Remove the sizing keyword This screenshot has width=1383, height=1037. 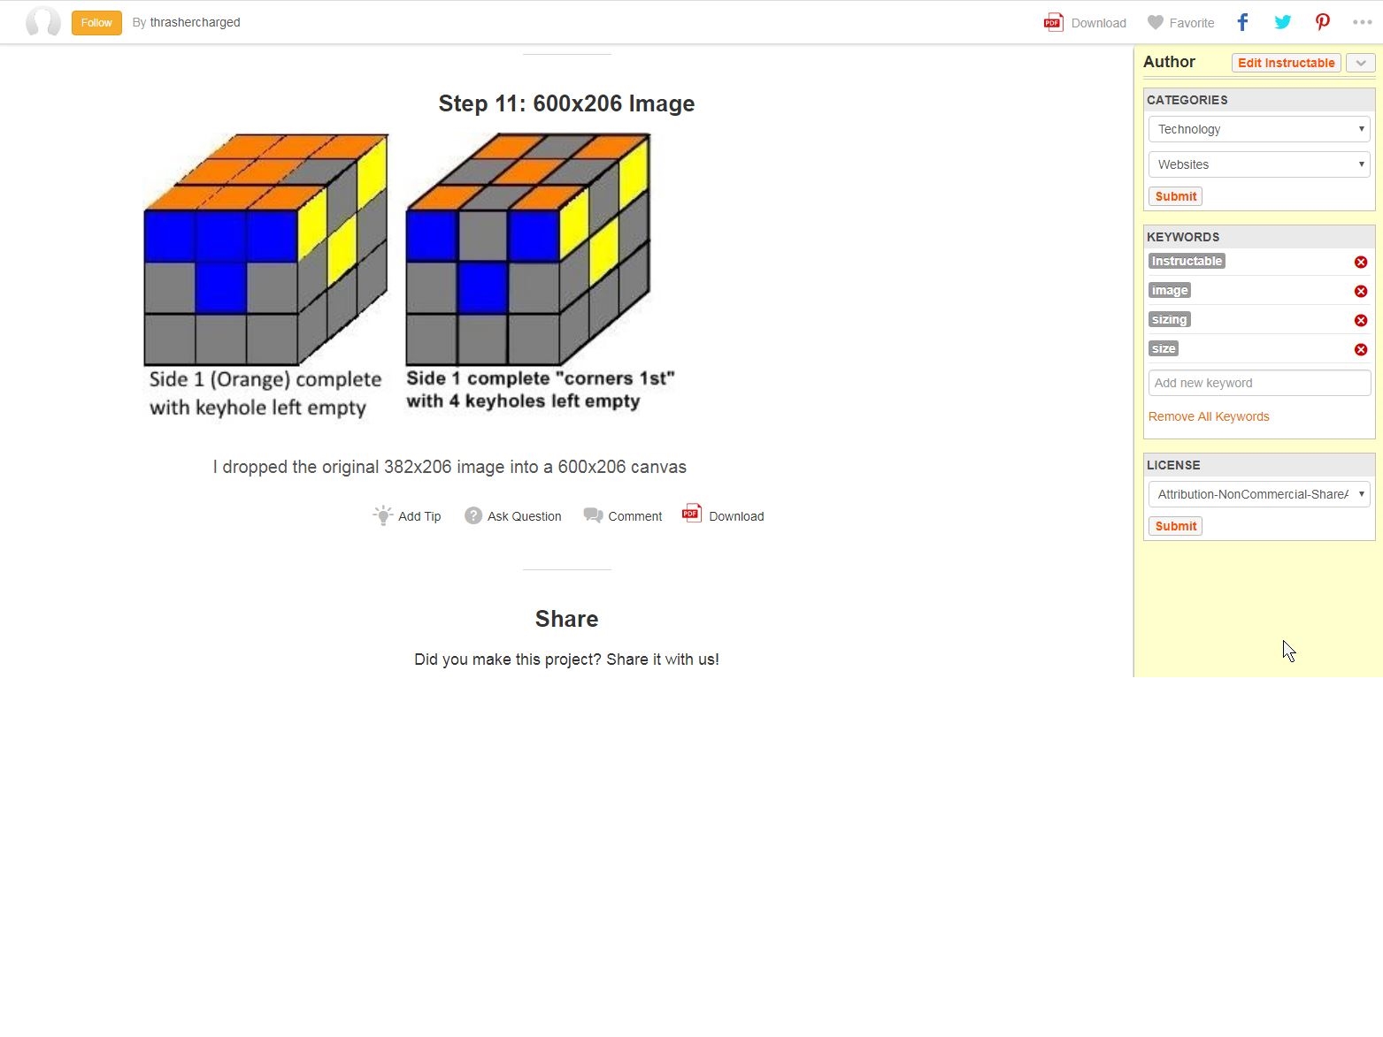tap(1361, 320)
